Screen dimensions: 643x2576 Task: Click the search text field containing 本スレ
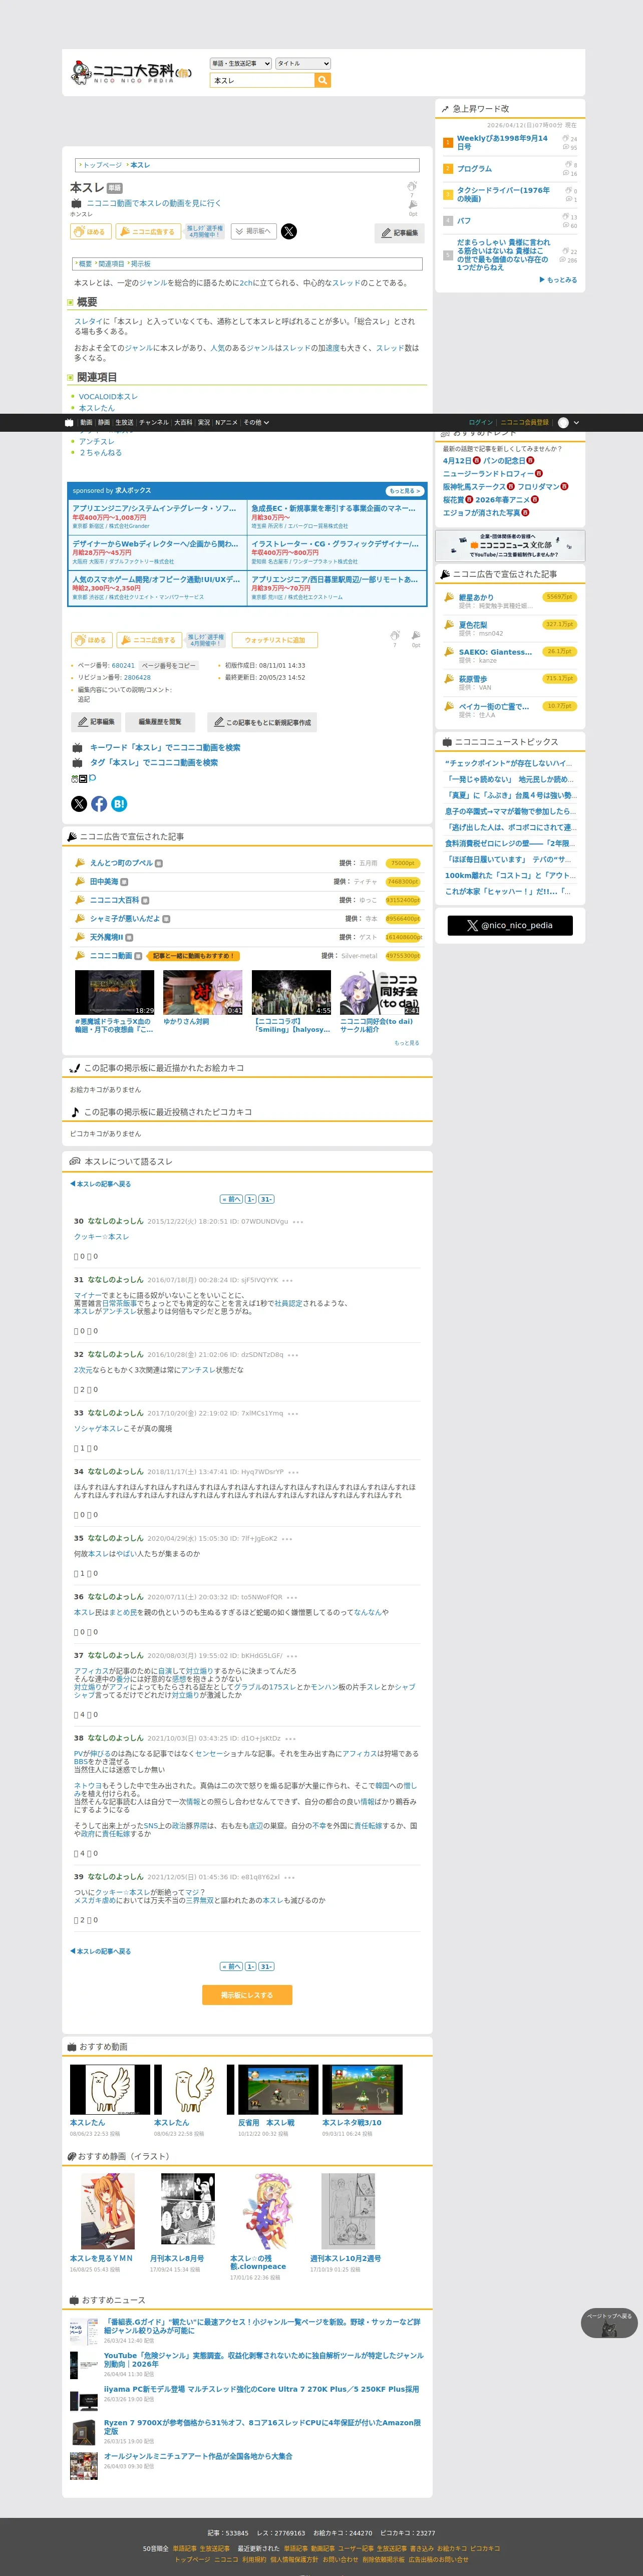(262, 80)
